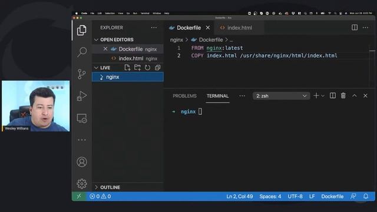Viewport: 377px width, 212px height.
Task: Switch to the Dockerfile editor tab
Action: tap(188, 28)
